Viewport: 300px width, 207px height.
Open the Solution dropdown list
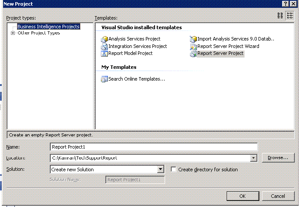click(x=160, y=170)
